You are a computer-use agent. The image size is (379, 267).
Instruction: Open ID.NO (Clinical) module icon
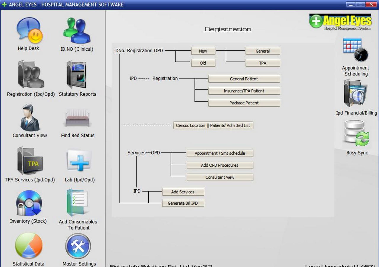[x=77, y=30]
